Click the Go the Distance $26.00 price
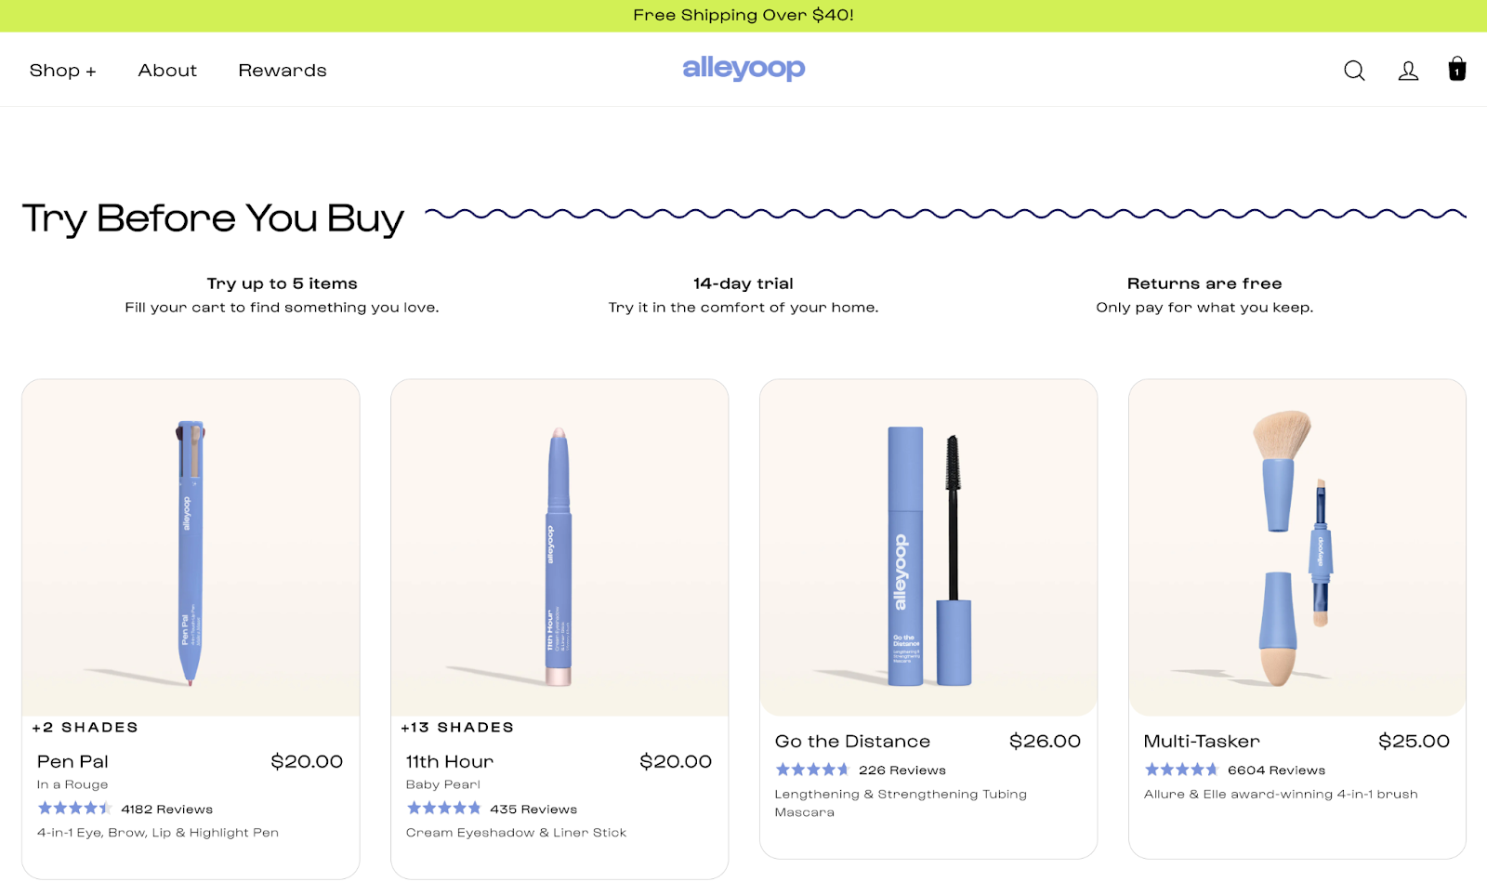 (1045, 741)
